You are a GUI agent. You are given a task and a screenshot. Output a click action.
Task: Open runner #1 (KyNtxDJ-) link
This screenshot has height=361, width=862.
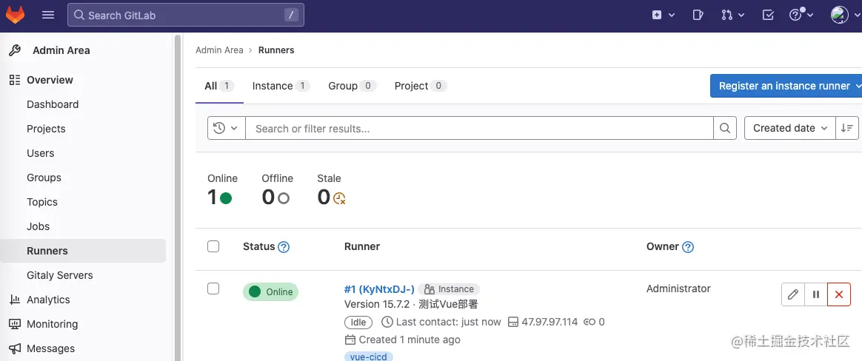(379, 289)
